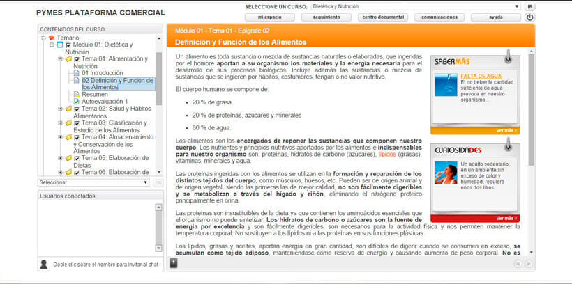Image resolution: width=572 pixels, height=284 pixels.
Task: Open the Seleccionar dropdown
Action: pos(93,182)
